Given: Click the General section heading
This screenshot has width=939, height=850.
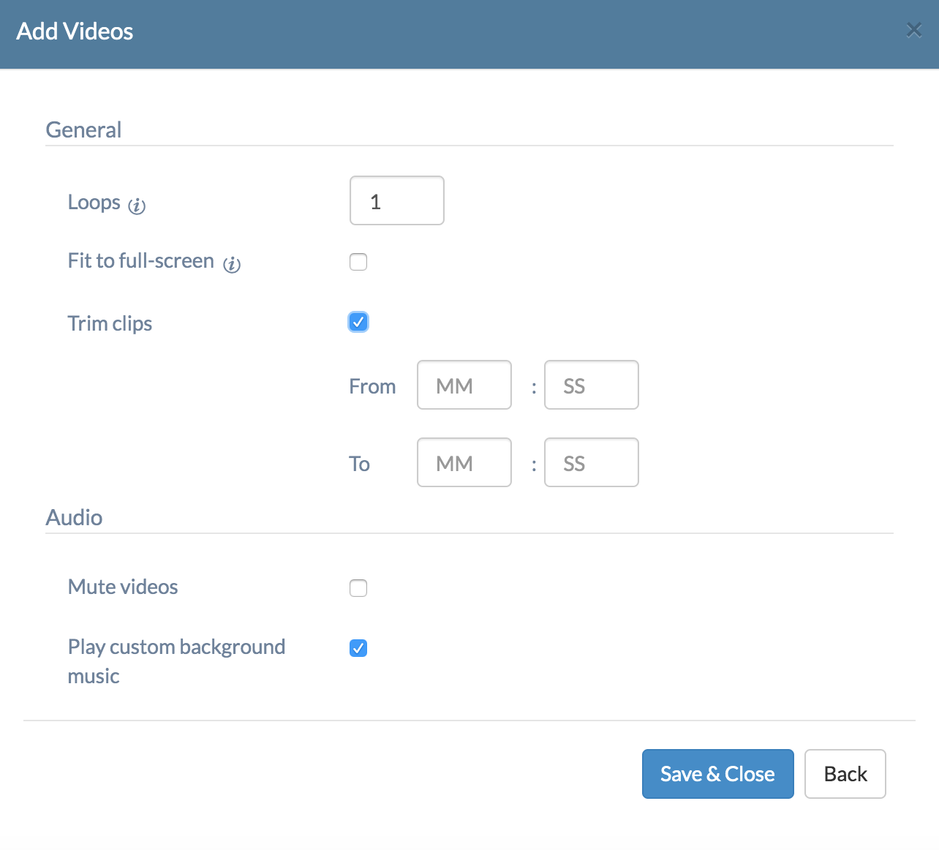Looking at the screenshot, I should point(83,129).
